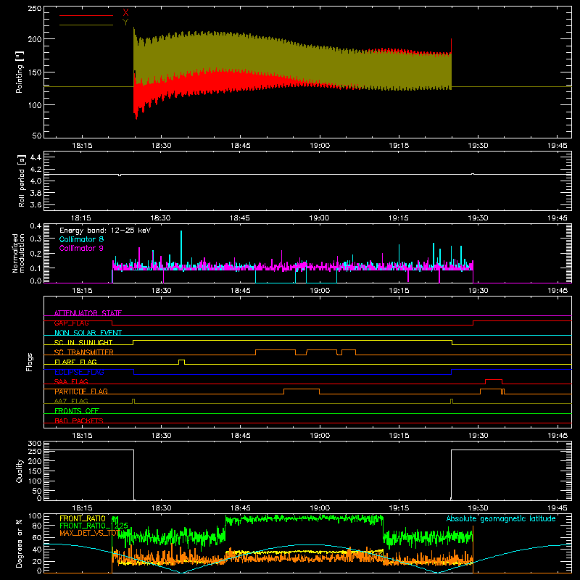Click the FLARE_FLAG label

(x=75, y=362)
